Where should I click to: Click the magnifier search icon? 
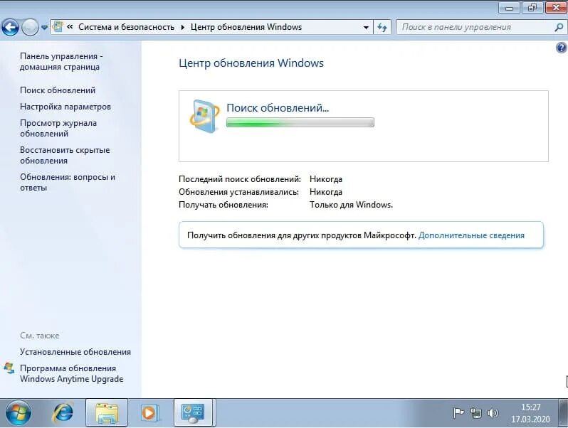(x=559, y=27)
